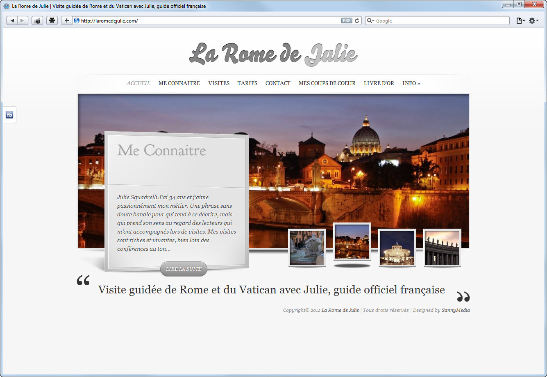
Task: Select the colonnade statues thumbnail
Action: (x=442, y=248)
